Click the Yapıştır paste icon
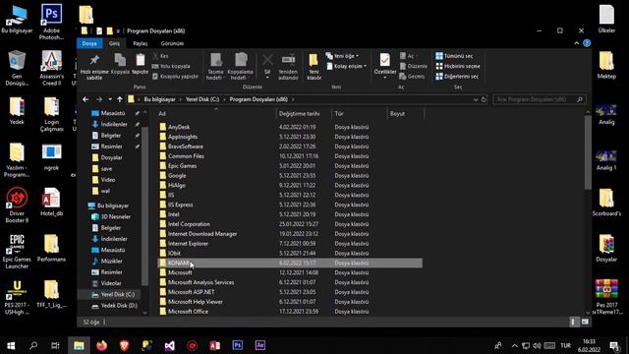Image resolution: width=629 pixels, height=354 pixels. tap(140, 64)
